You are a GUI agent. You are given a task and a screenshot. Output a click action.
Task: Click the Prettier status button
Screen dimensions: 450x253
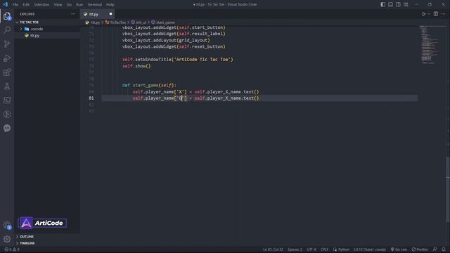[x=420, y=249]
